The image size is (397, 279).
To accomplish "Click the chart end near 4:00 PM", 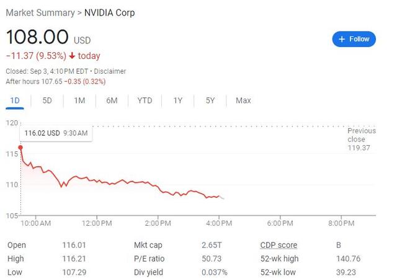I will click(221, 198).
